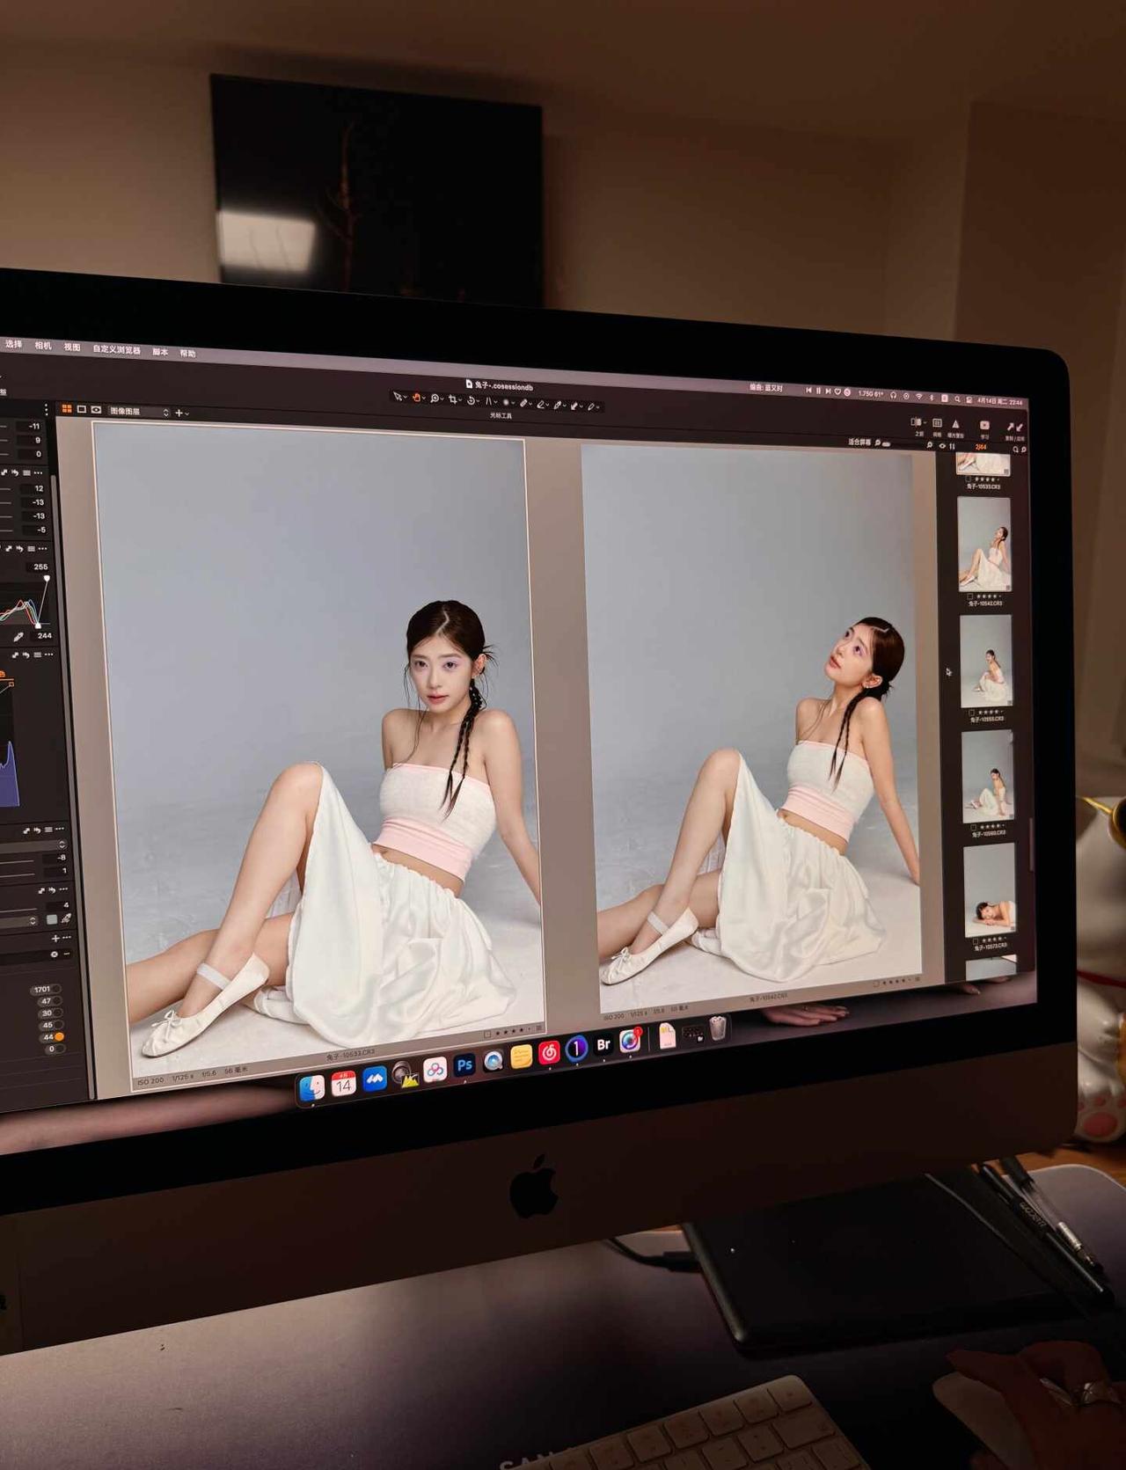Image resolution: width=1126 pixels, height=1470 pixels.
Task: Select thumbnail 兔子-10555.CR3 in browser
Action: coord(986,662)
